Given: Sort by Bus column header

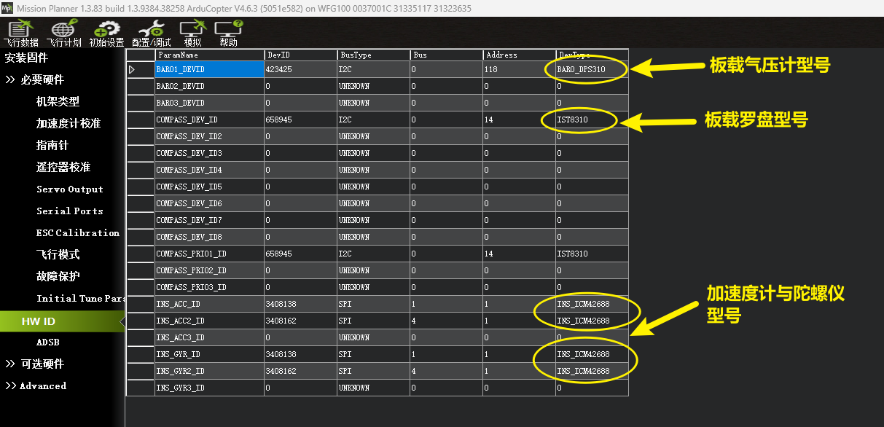Looking at the screenshot, I should 446,55.
